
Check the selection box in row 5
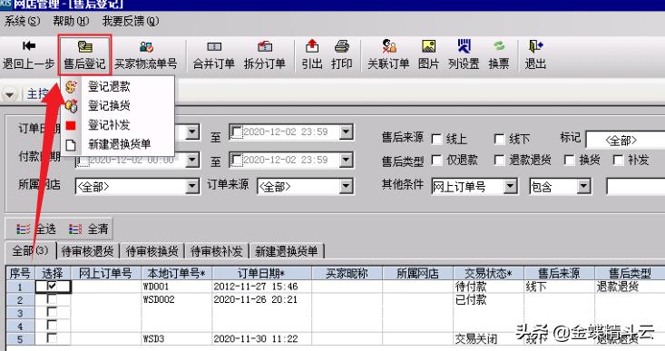(x=52, y=338)
